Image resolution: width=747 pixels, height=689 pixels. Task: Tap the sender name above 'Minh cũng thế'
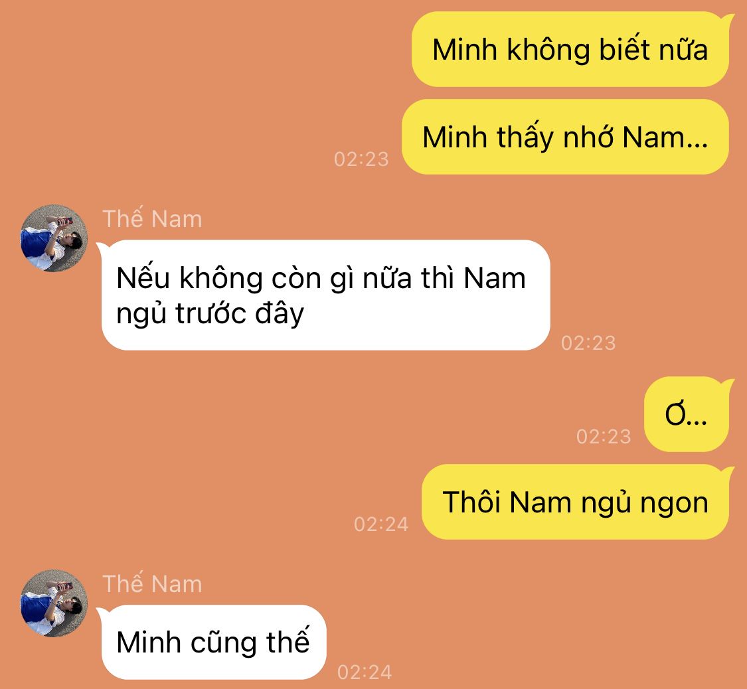[x=153, y=583]
